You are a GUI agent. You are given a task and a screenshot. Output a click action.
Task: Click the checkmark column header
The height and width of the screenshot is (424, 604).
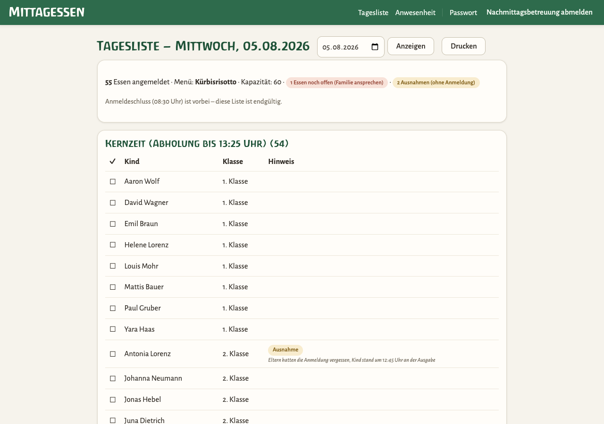112,162
